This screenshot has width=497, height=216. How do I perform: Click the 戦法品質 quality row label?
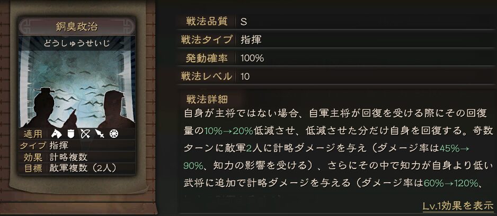[x=207, y=22]
